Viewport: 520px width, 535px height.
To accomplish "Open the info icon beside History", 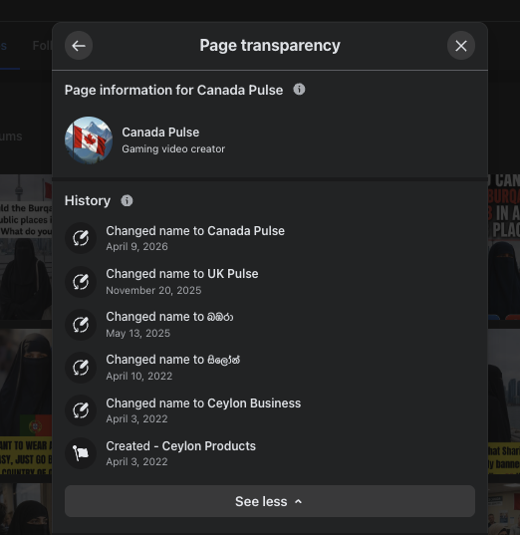I will click(127, 200).
